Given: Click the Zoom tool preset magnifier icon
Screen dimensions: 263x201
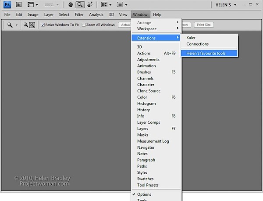Looking at the screenshot, I should coord(10,25).
